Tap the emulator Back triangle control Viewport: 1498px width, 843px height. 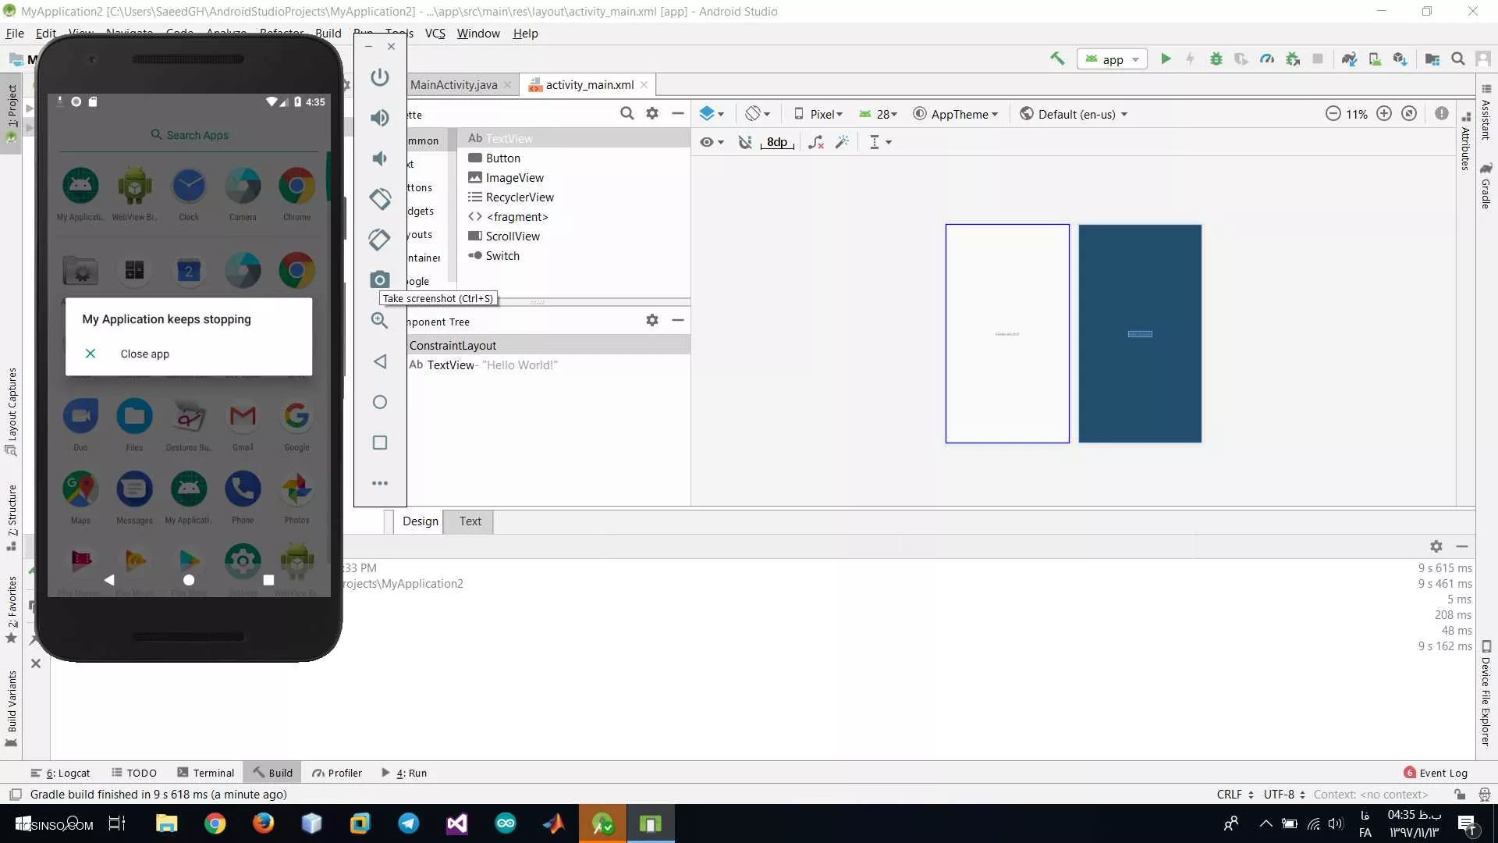point(380,361)
